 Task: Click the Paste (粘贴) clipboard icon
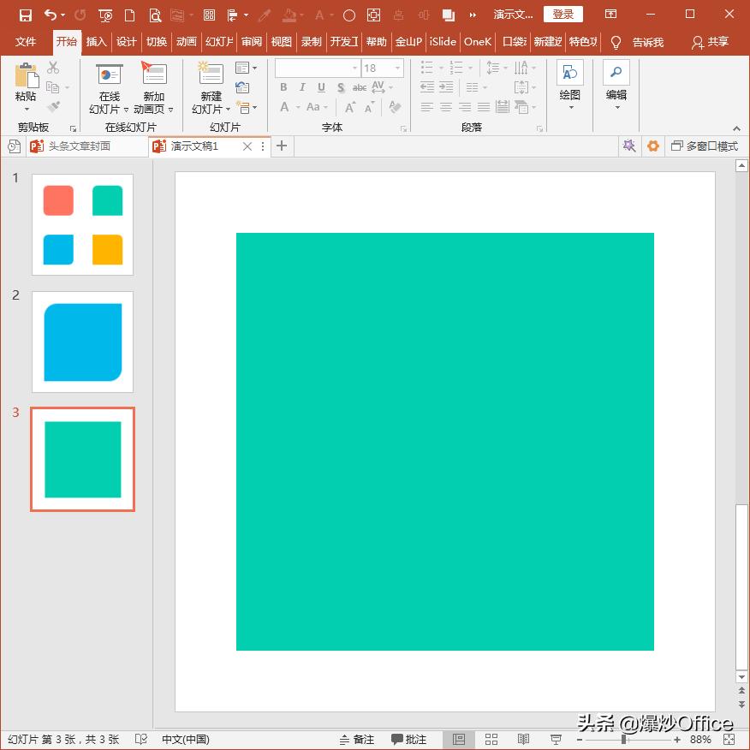pos(26,77)
